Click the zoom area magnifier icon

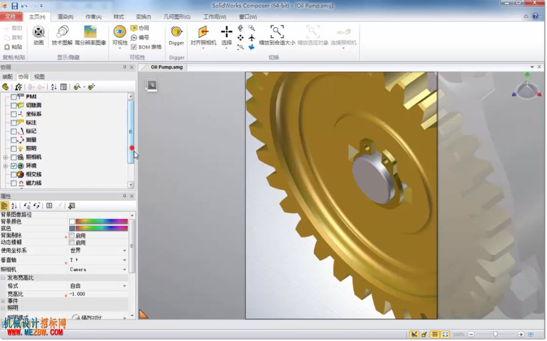252,28
